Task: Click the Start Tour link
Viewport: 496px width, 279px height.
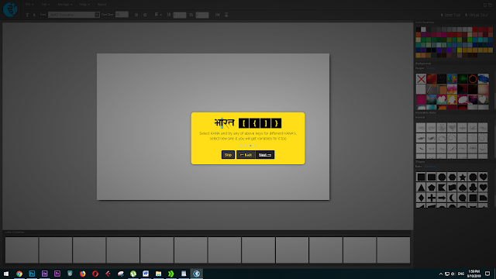Action: pyautogui.click(x=451, y=15)
